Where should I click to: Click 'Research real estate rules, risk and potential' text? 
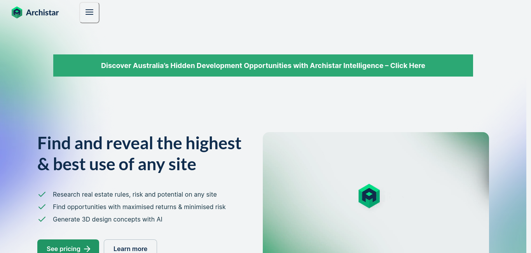135,194
